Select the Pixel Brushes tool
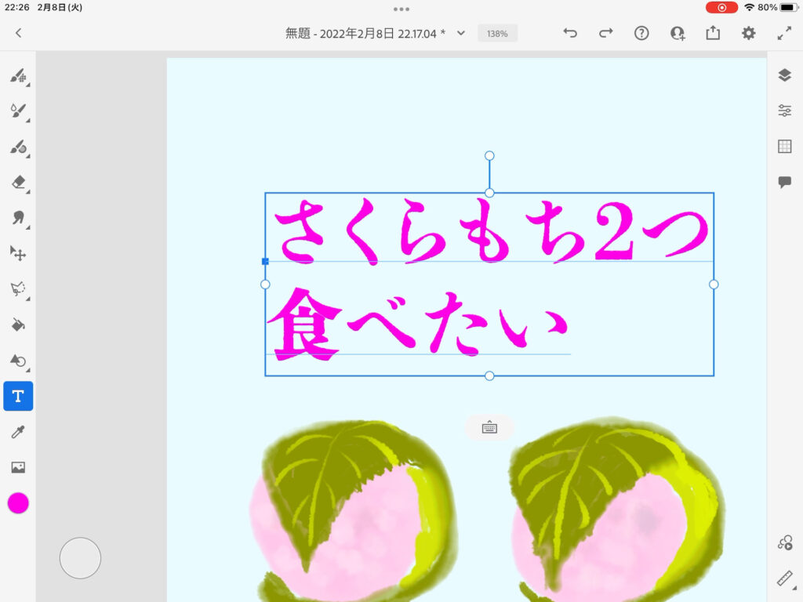This screenshot has width=803, height=602. (18, 76)
